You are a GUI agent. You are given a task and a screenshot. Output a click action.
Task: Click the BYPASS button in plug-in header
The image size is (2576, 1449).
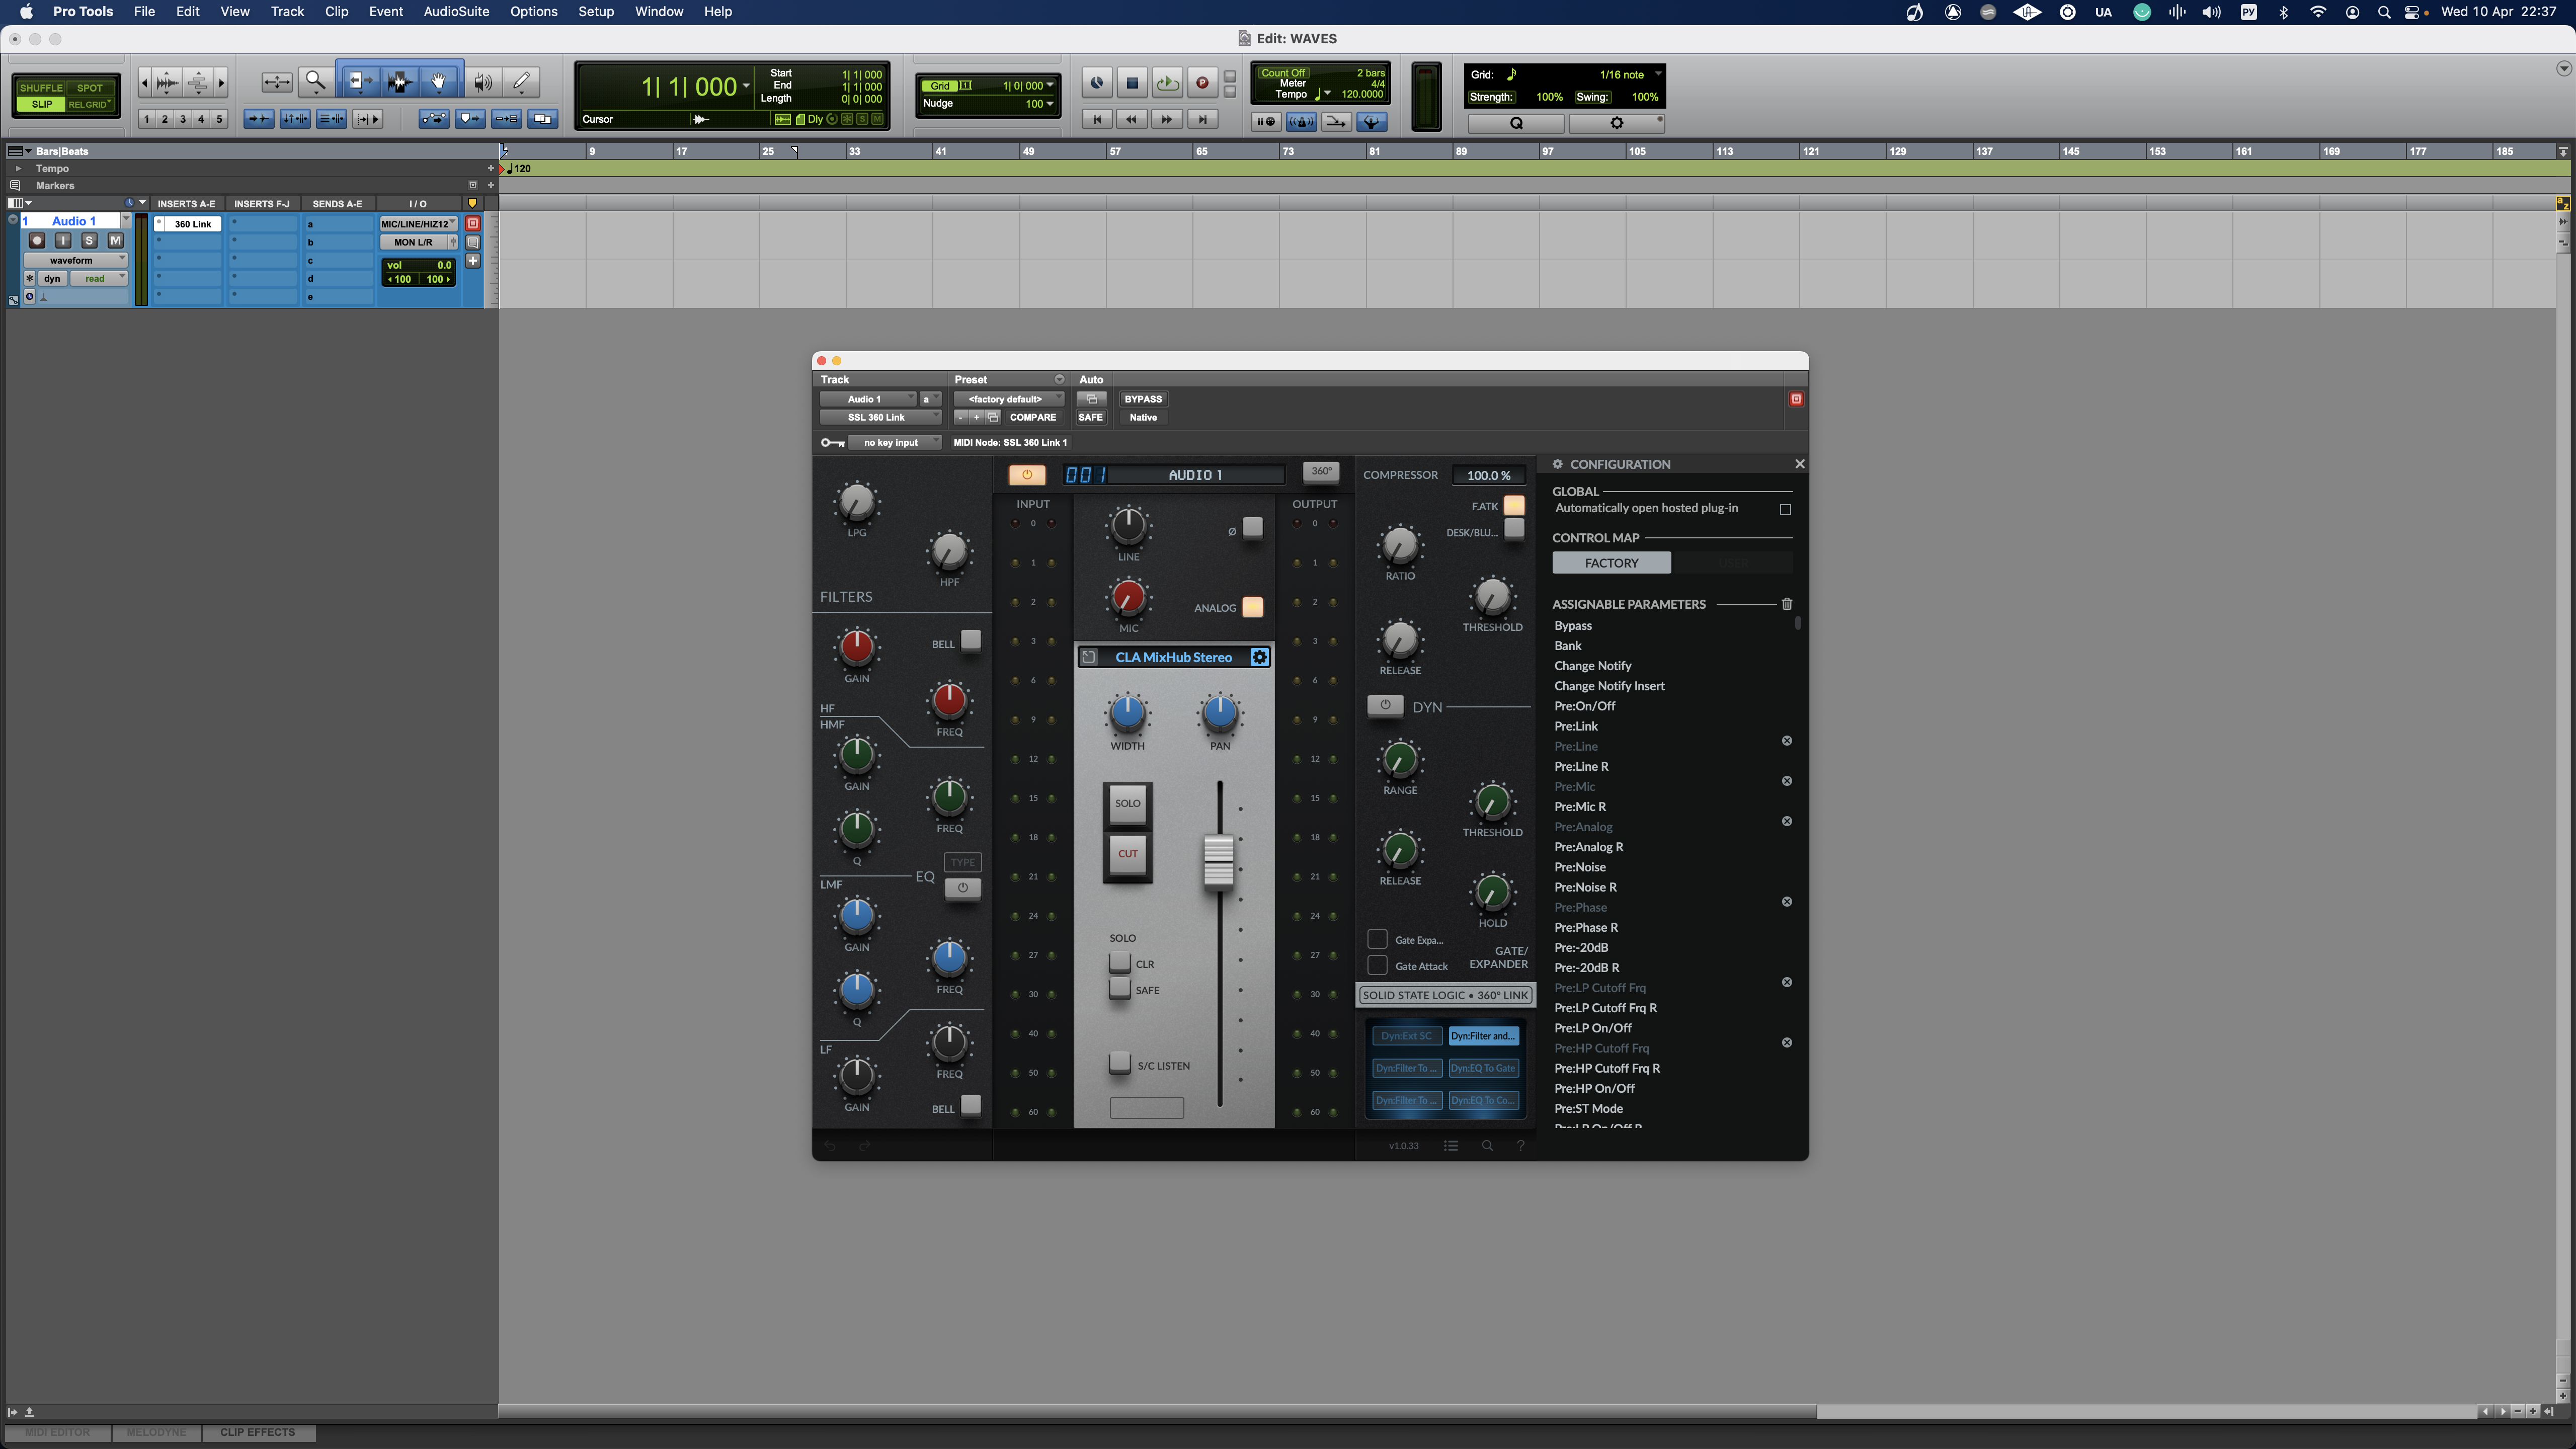coord(1143,399)
